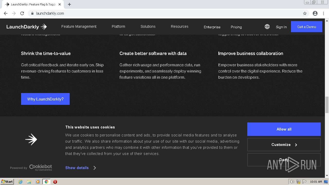Expand Show details for cookies
329x185 pixels.
(x=80, y=168)
